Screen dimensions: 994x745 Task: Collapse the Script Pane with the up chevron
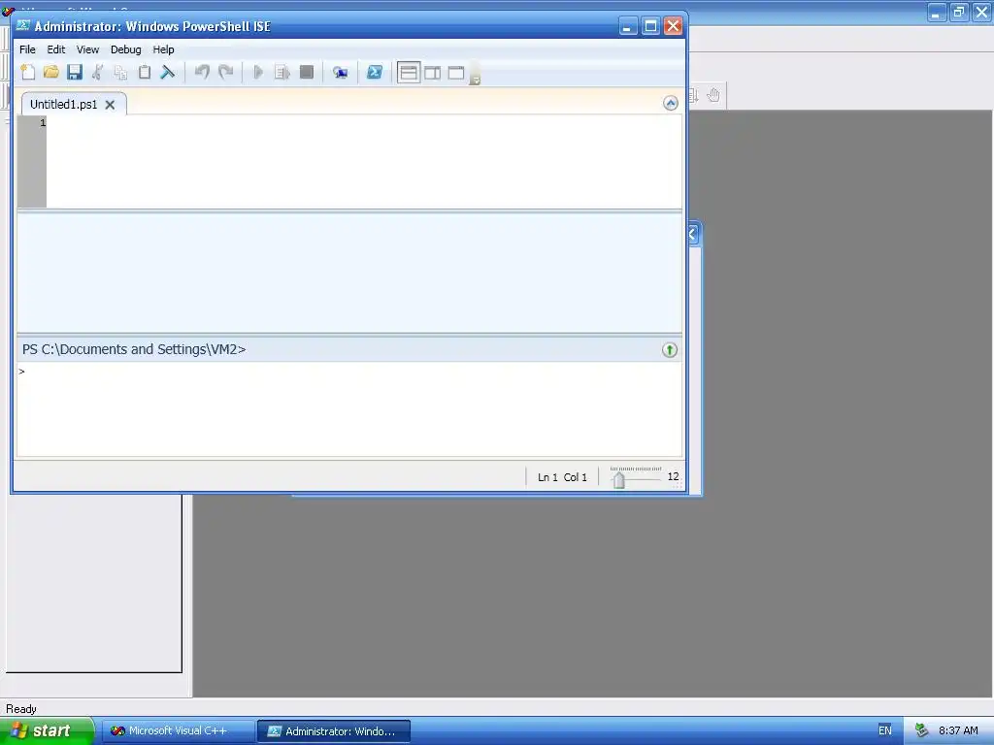coord(671,103)
